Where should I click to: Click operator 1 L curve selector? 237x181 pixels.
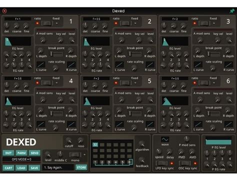click(x=40, y=65)
